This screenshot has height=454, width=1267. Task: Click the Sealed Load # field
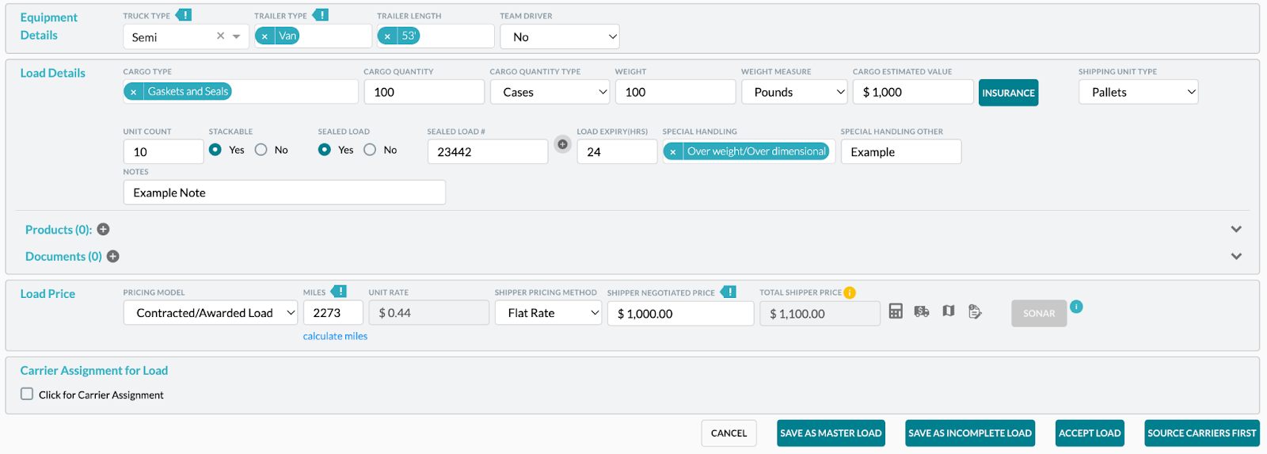488,151
